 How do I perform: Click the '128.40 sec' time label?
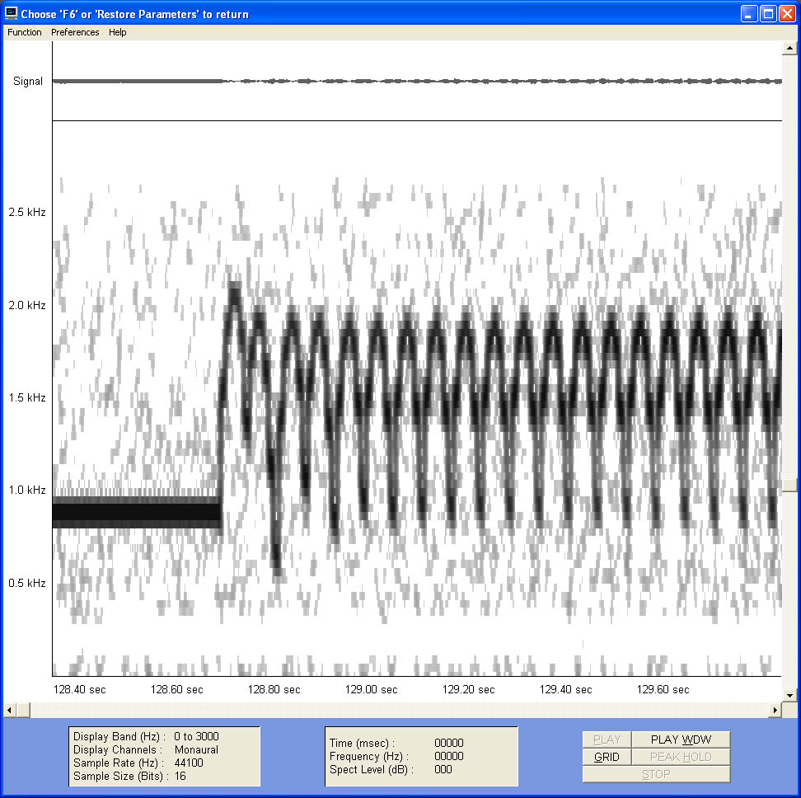[80, 690]
